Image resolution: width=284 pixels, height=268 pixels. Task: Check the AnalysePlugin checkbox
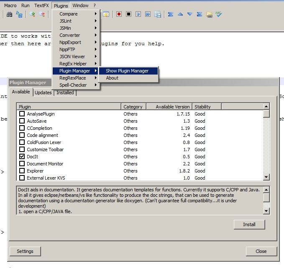pos(22,114)
